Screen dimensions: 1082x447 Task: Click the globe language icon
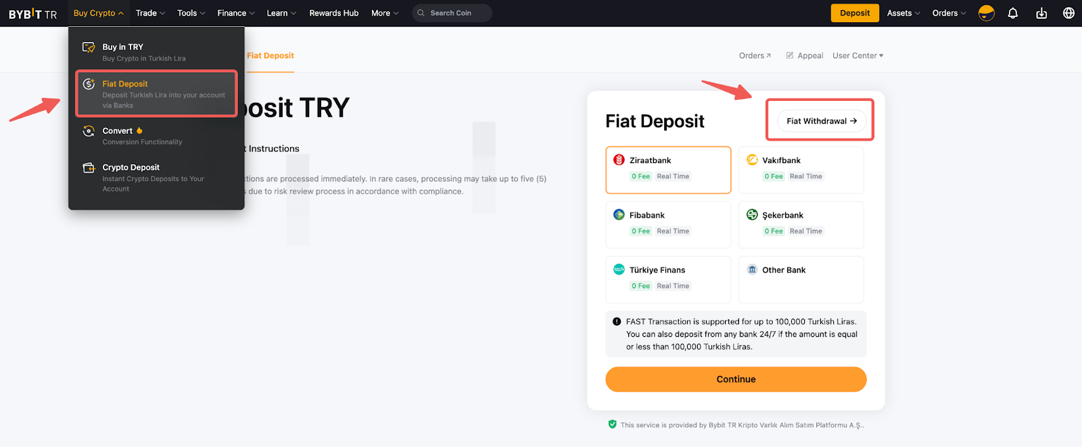[x=1068, y=13]
